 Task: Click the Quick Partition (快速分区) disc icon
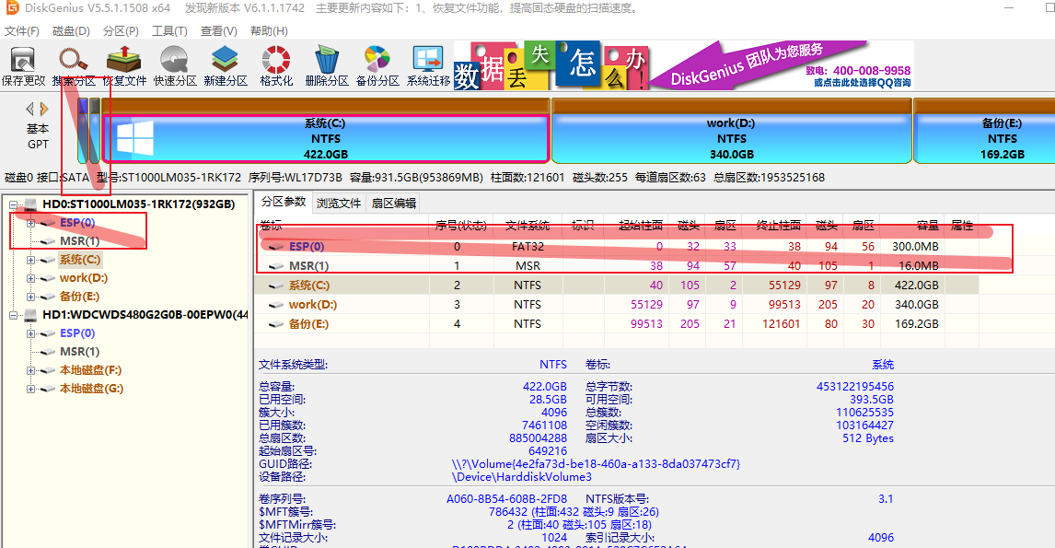[174, 66]
